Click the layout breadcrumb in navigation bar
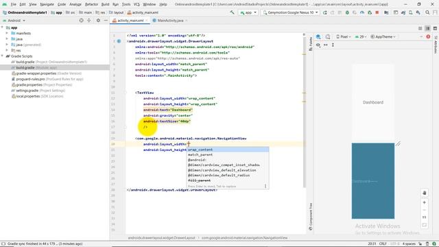Viewport: 439px width, 247px height. point(116,12)
